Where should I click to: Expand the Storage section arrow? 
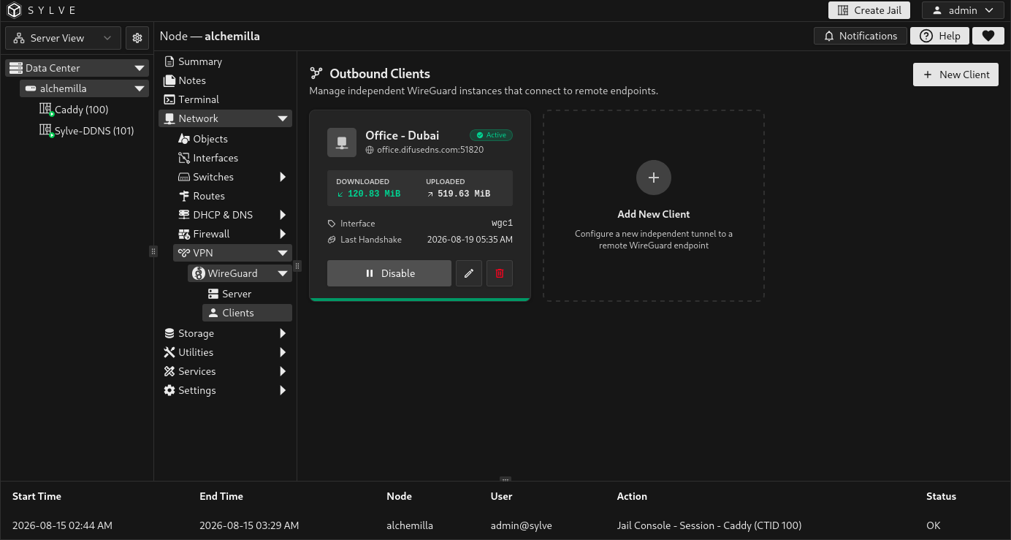tap(283, 333)
